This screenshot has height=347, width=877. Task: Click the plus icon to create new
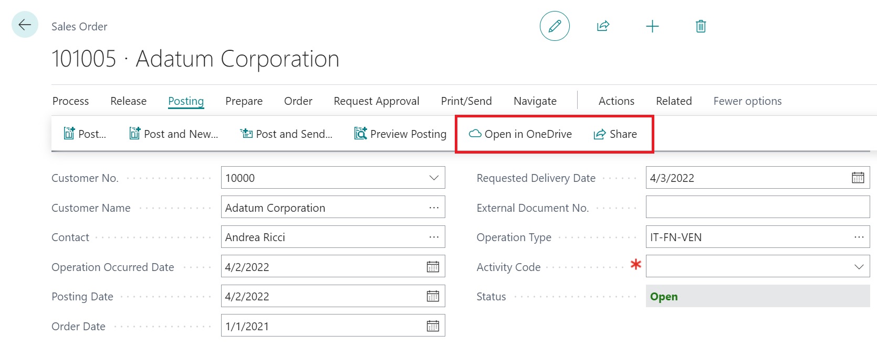[x=652, y=26]
